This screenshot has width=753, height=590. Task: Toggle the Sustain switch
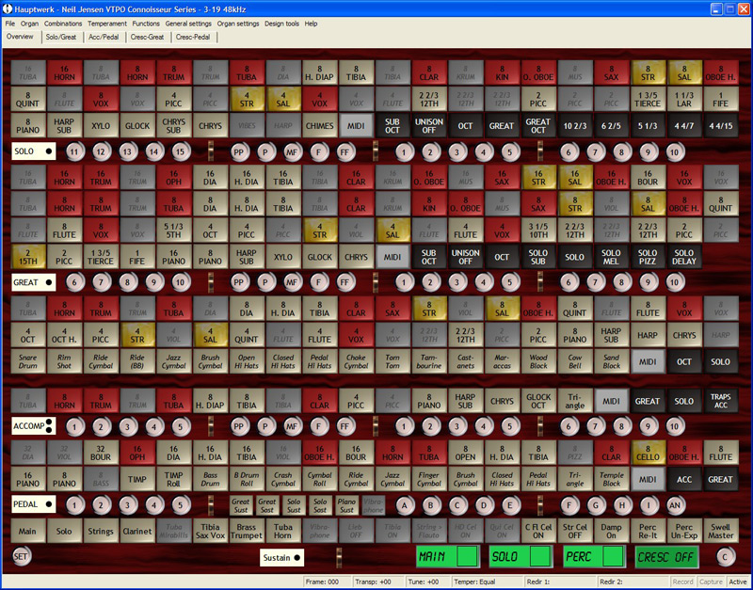pyautogui.click(x=282, y=558)
